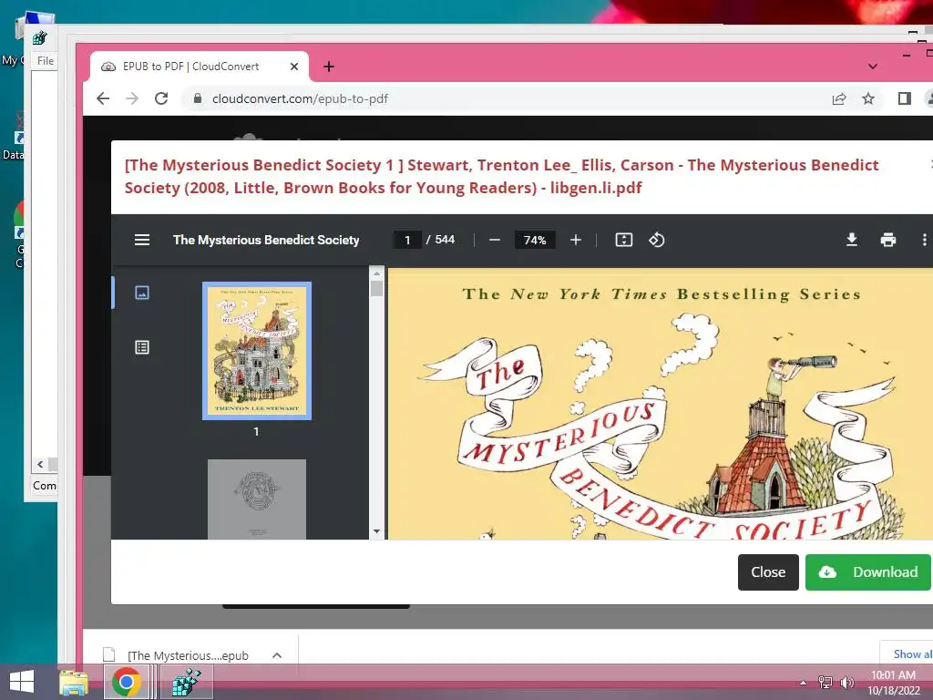Open Chrome side panel
This screenshot has height=700, width=933.
click(x=905, y=98)
